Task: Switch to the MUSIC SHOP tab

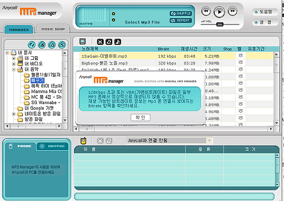Action: 53,29
